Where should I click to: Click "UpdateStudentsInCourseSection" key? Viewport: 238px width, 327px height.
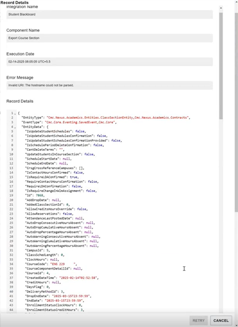pos(53,154)
